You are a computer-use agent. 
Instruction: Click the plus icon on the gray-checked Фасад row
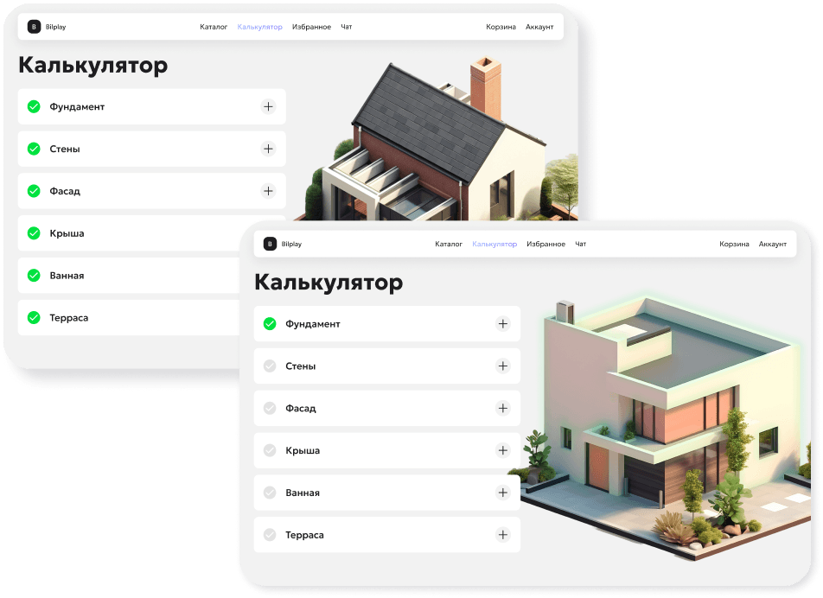coord(503,408)
